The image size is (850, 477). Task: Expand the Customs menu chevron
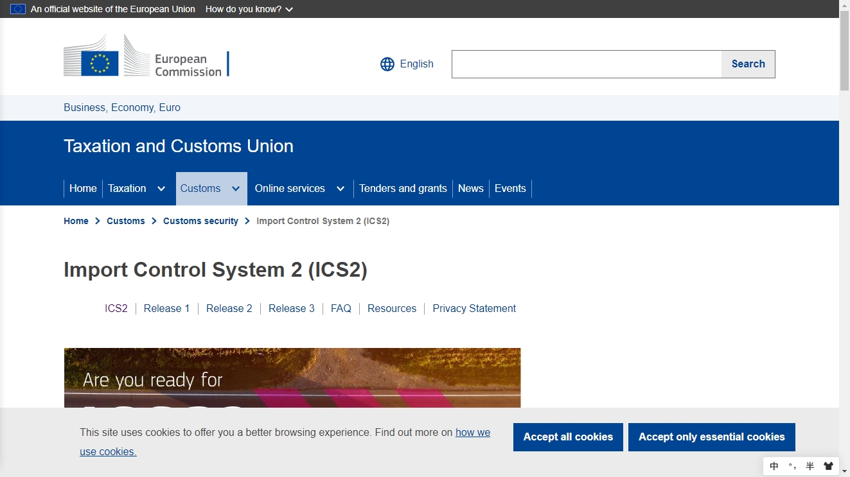pos(236,189)
